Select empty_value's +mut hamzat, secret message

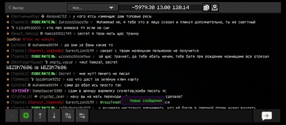(62, 62)
